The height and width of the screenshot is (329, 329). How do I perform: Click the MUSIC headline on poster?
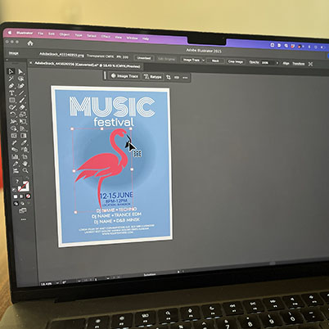(x=112, y=106)
